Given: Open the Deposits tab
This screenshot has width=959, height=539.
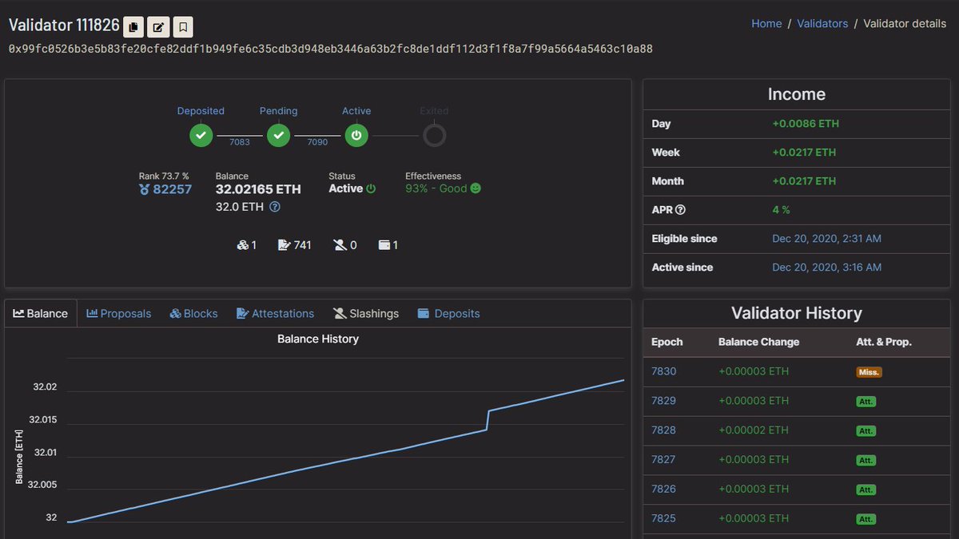Looking at the screenshot, I should (448, 314).
